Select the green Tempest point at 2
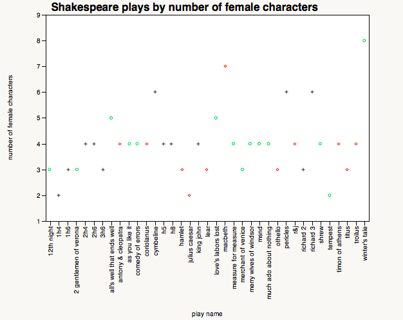This screenshot has width=403, height=320. [330, 195]
